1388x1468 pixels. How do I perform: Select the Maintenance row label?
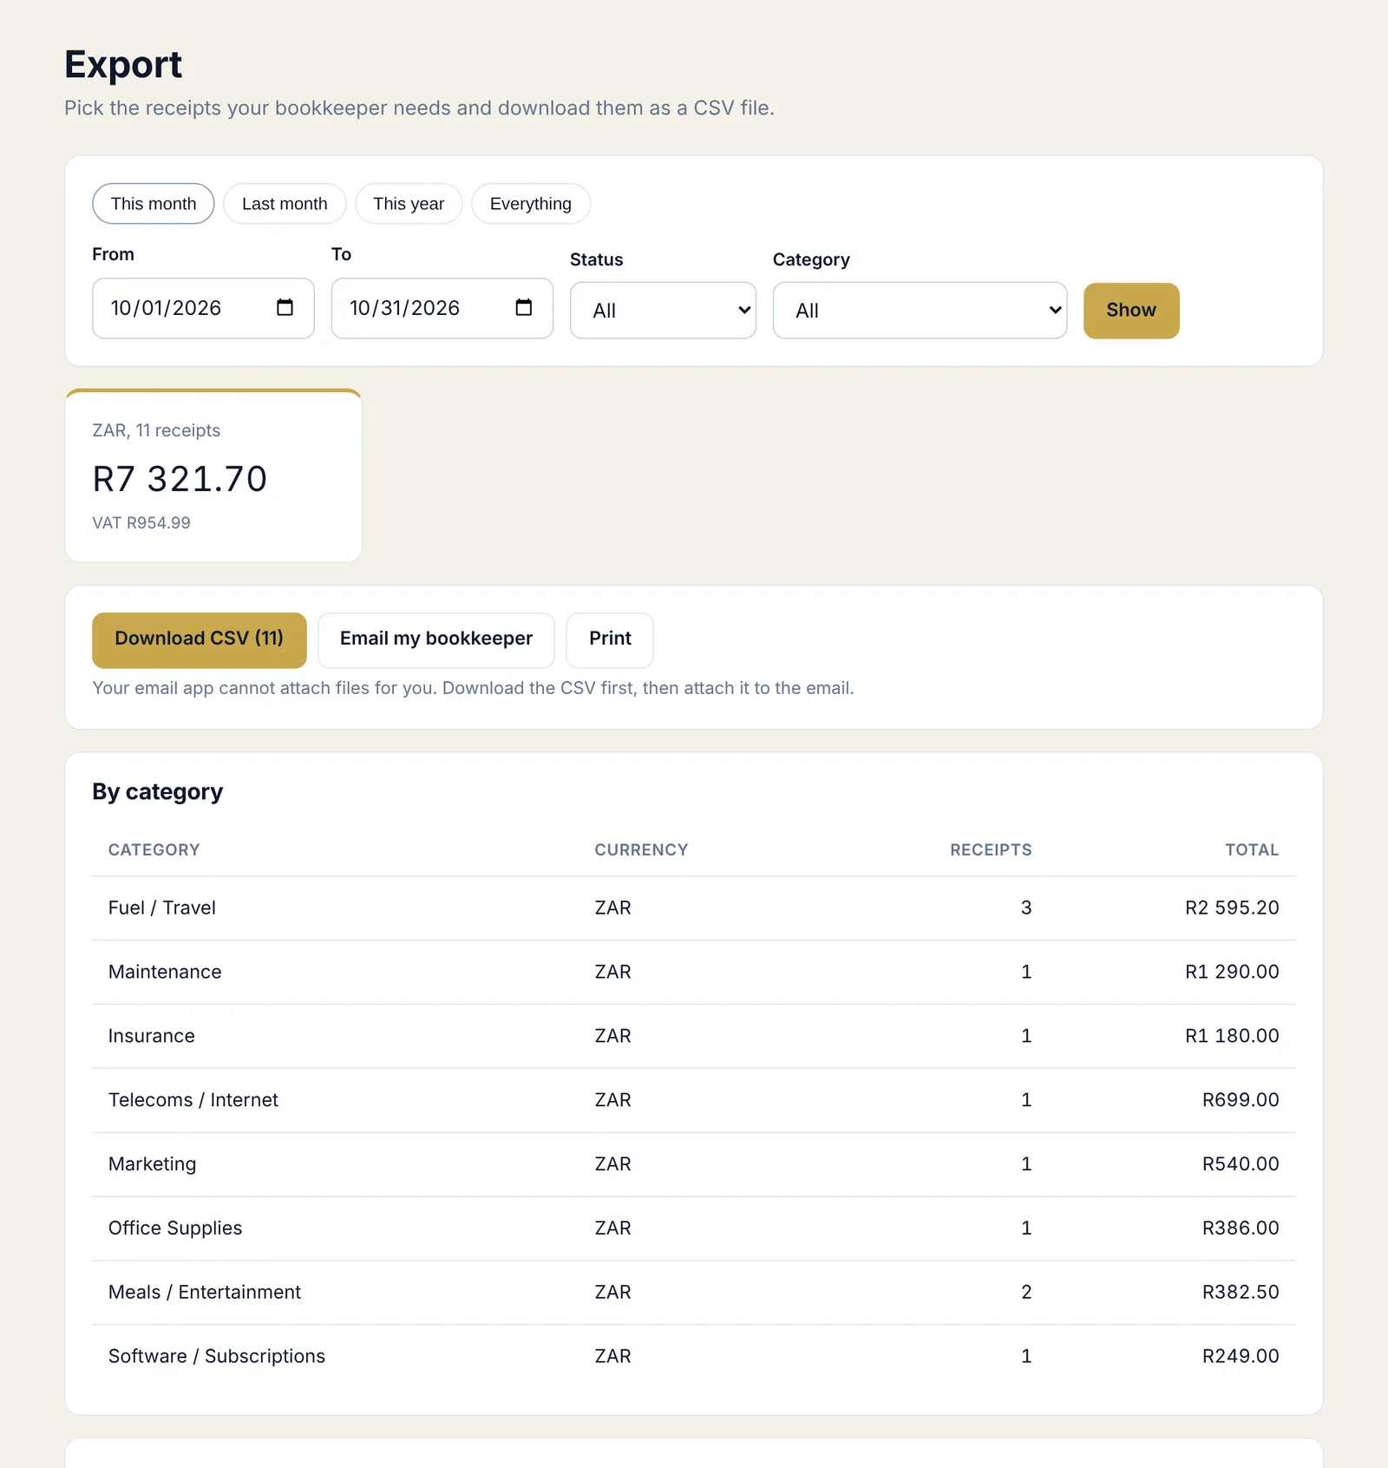pyautogui.click(x=165, y=973)
